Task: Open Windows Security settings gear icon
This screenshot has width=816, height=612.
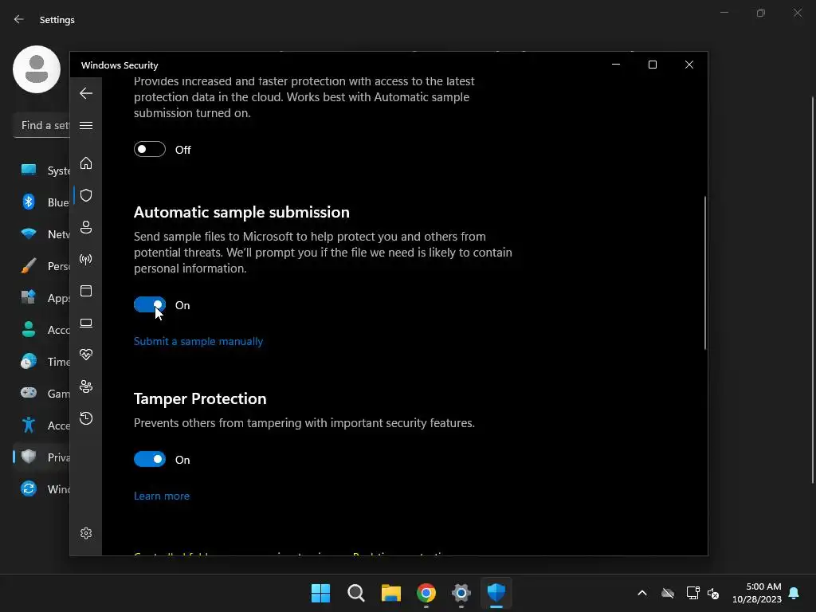Action: pyautogui.click(x=86, y=533)
